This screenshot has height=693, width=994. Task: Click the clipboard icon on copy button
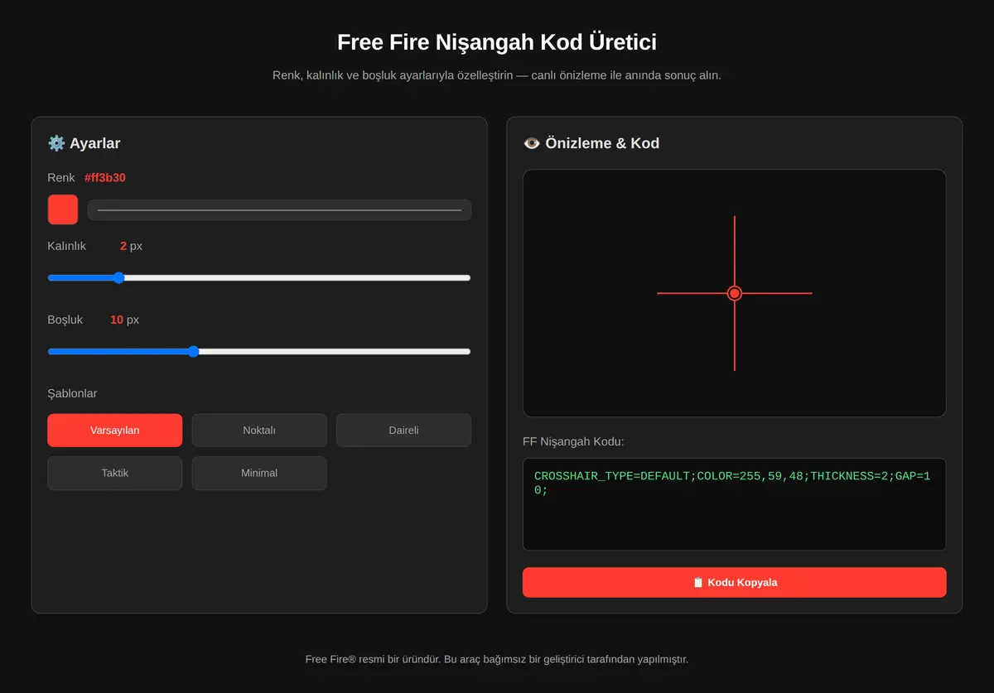tap(698, 582)
